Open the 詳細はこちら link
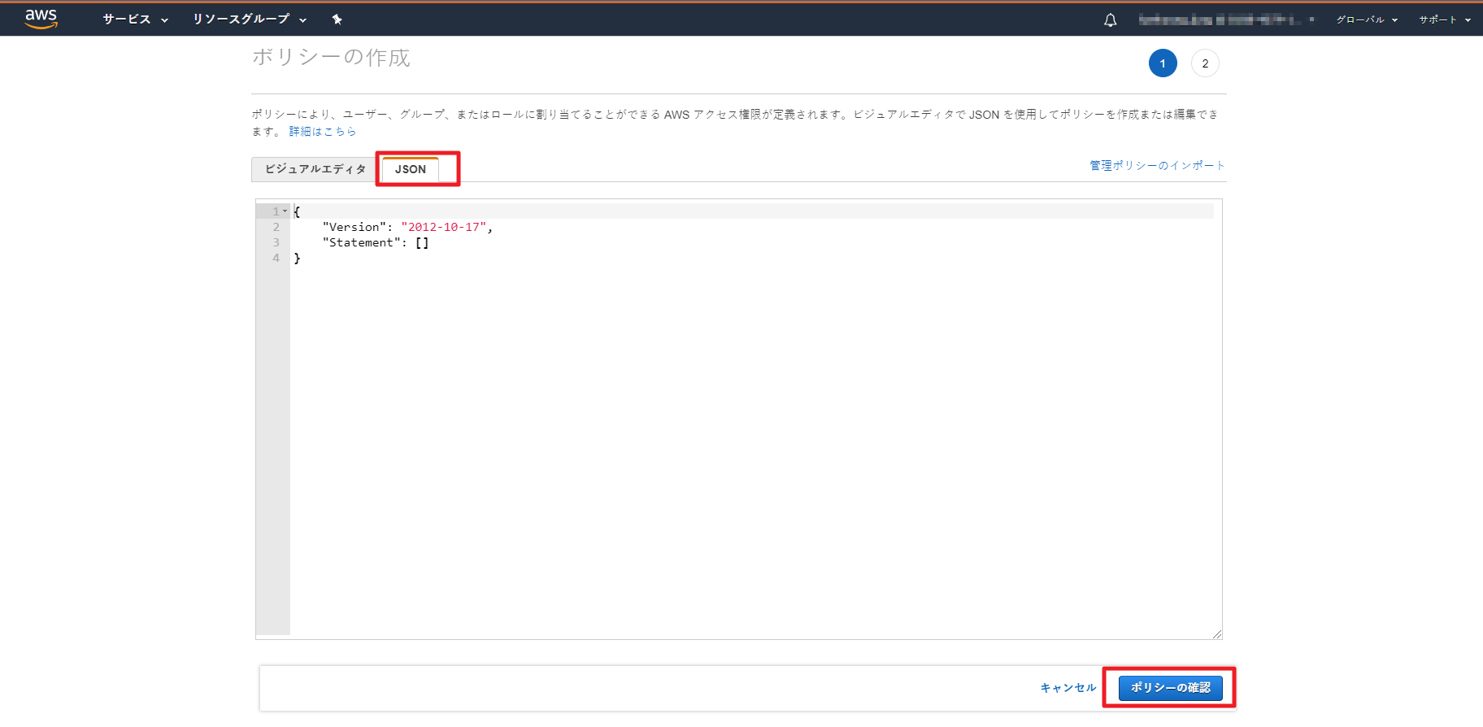The image size is (1483, 727). 323,132
